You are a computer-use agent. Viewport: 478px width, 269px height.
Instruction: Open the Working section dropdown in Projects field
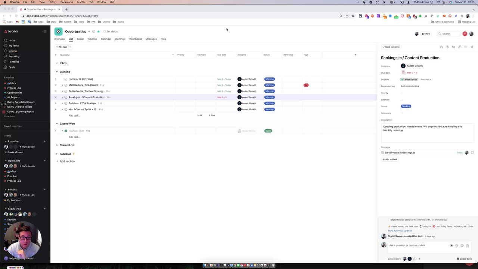426,79
